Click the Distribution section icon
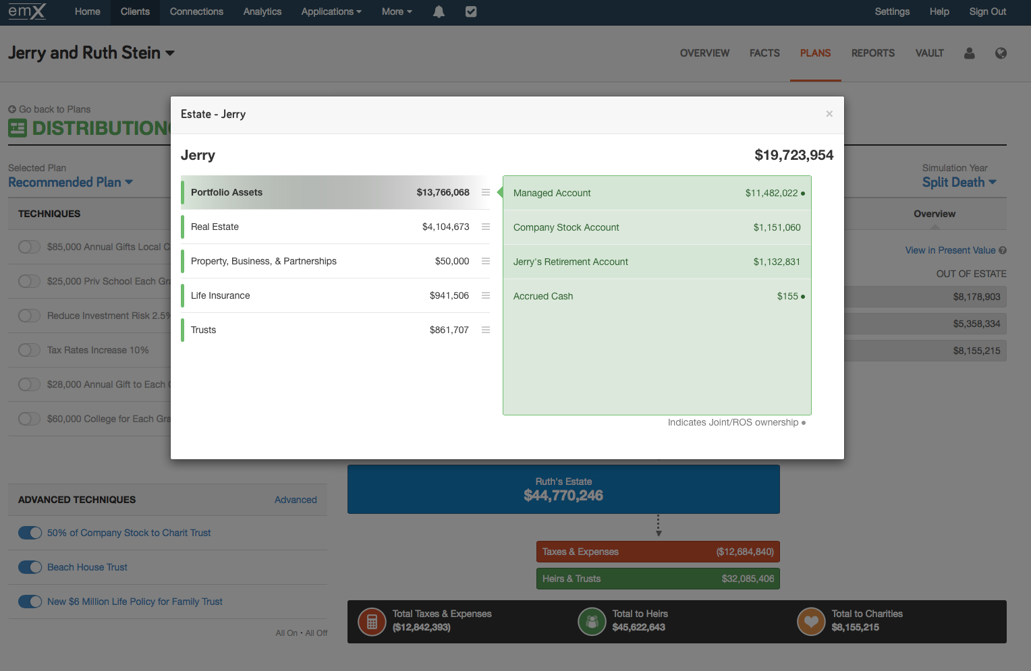This screenshot has height=671, width=1031. [18, 128]
